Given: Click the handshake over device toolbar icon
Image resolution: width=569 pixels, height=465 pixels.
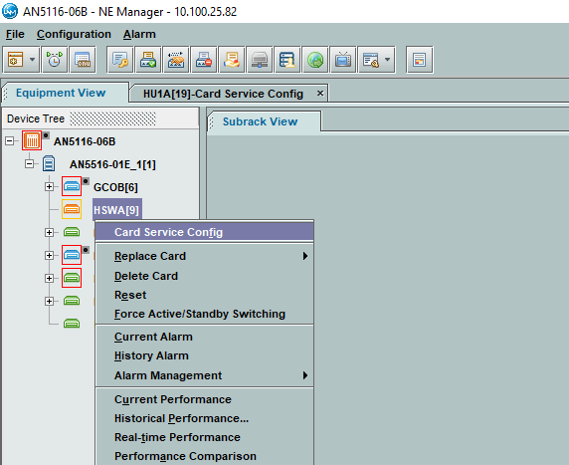Looking at the screenshot, I should [x=176, y=60].
